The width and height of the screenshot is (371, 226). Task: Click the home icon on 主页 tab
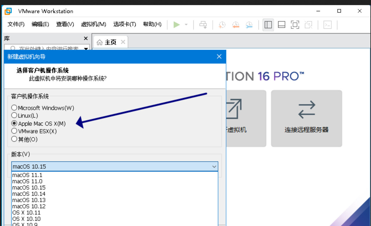coord(99,42)
